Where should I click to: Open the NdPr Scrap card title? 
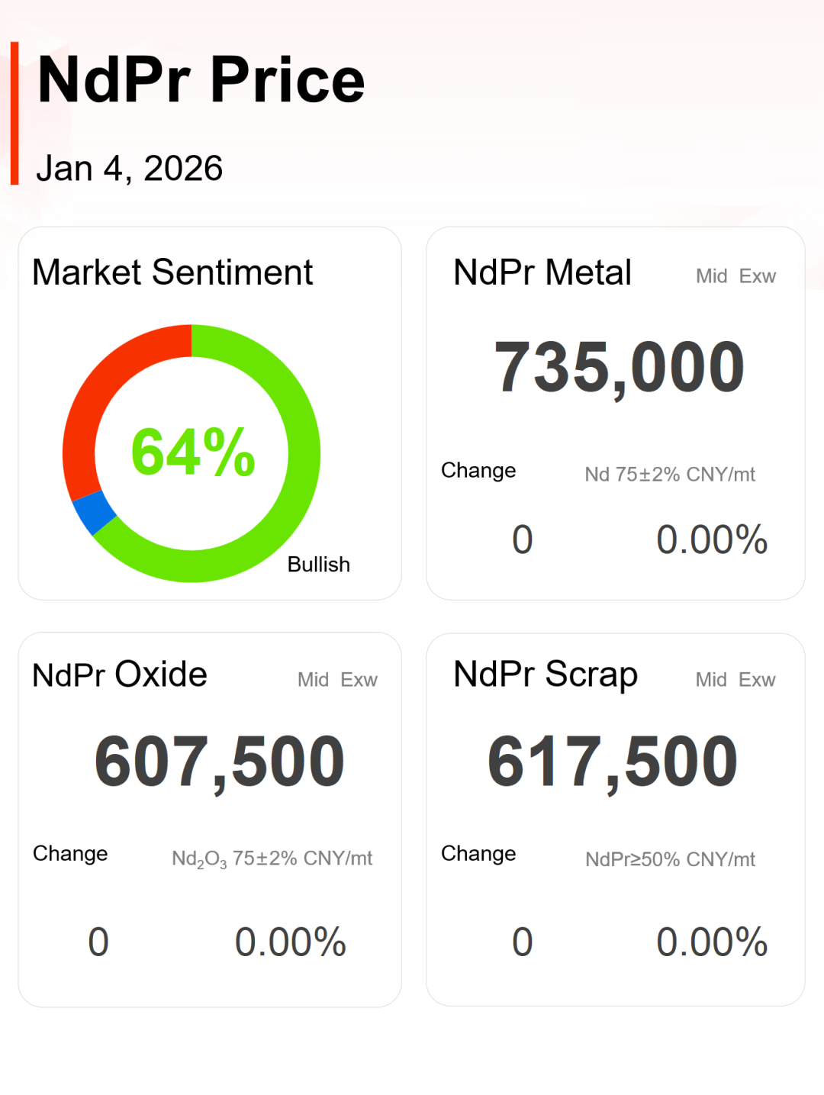(x=546, y=675)
